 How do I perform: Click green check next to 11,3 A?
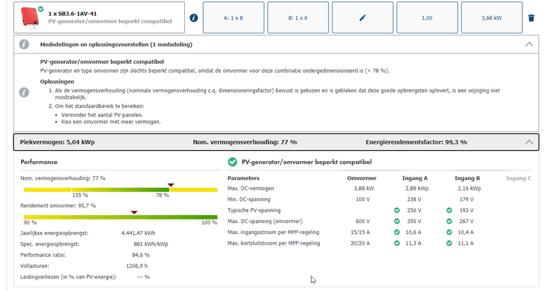(x=397, y=243)
